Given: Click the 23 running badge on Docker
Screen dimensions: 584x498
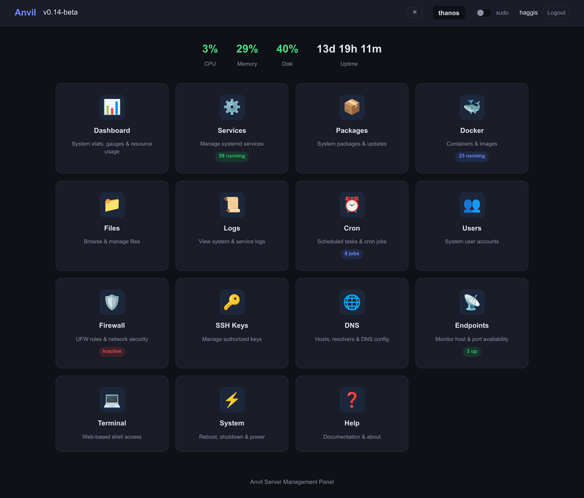Looking at the screenshot, I should pos(471,156).
